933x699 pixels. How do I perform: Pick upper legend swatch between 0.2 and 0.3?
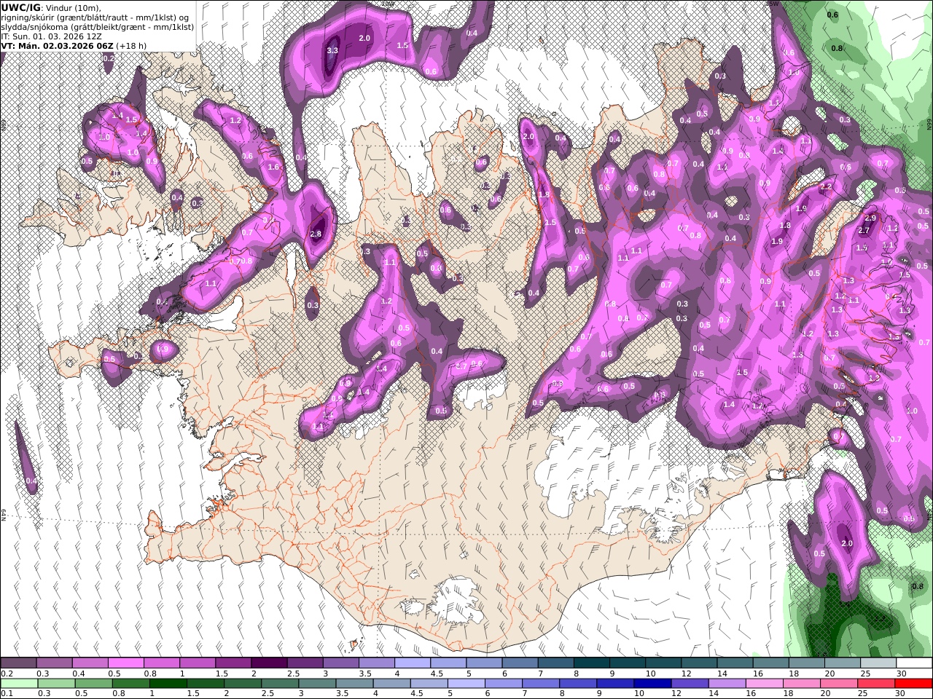click(x=18, y=663)
